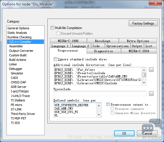Click the Freertos\include directory line

pos(80,73)
